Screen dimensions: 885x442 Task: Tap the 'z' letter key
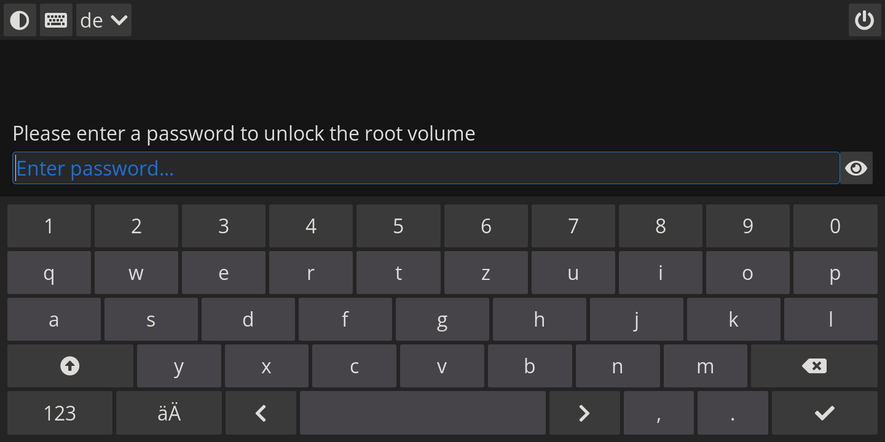click(x=486, y=273)
